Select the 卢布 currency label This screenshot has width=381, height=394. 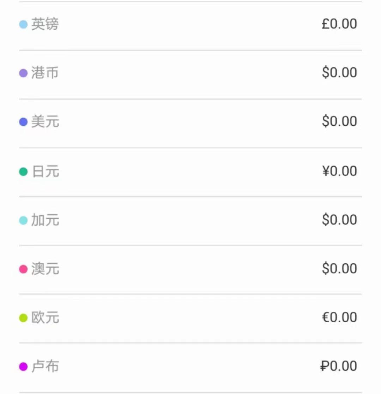tap(45, 366)
